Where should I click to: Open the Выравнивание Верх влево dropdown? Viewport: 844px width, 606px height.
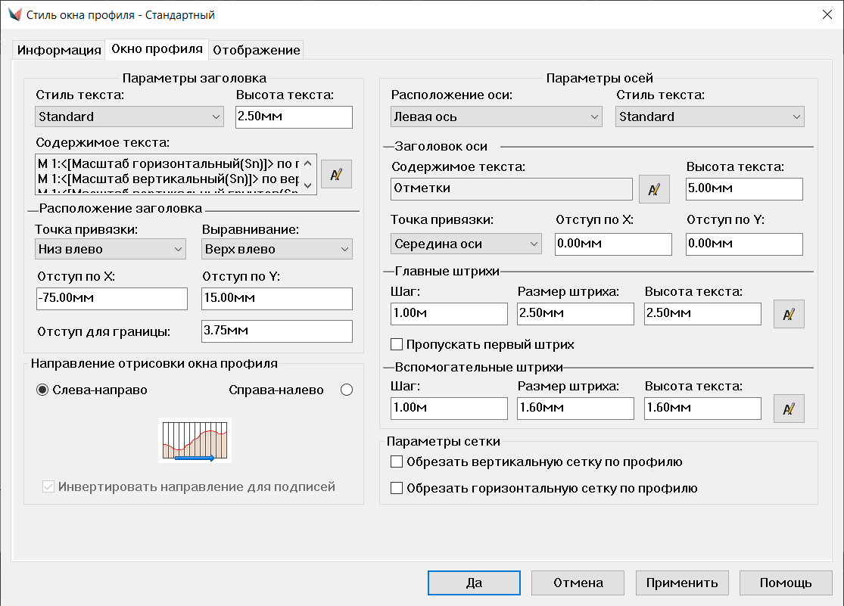click(277, 249)
